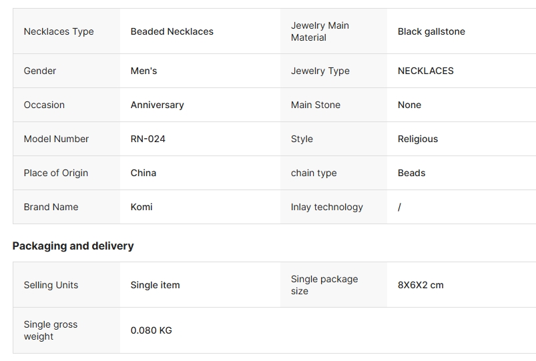Click the Single item selling units value

[156, 285]
